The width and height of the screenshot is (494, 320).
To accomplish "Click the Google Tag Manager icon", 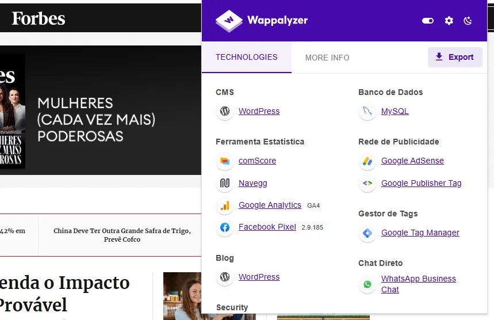I will pos(367,233).
